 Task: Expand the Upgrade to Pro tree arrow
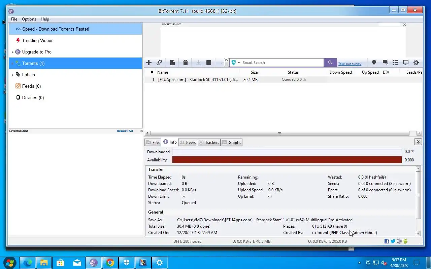(12, 52)
